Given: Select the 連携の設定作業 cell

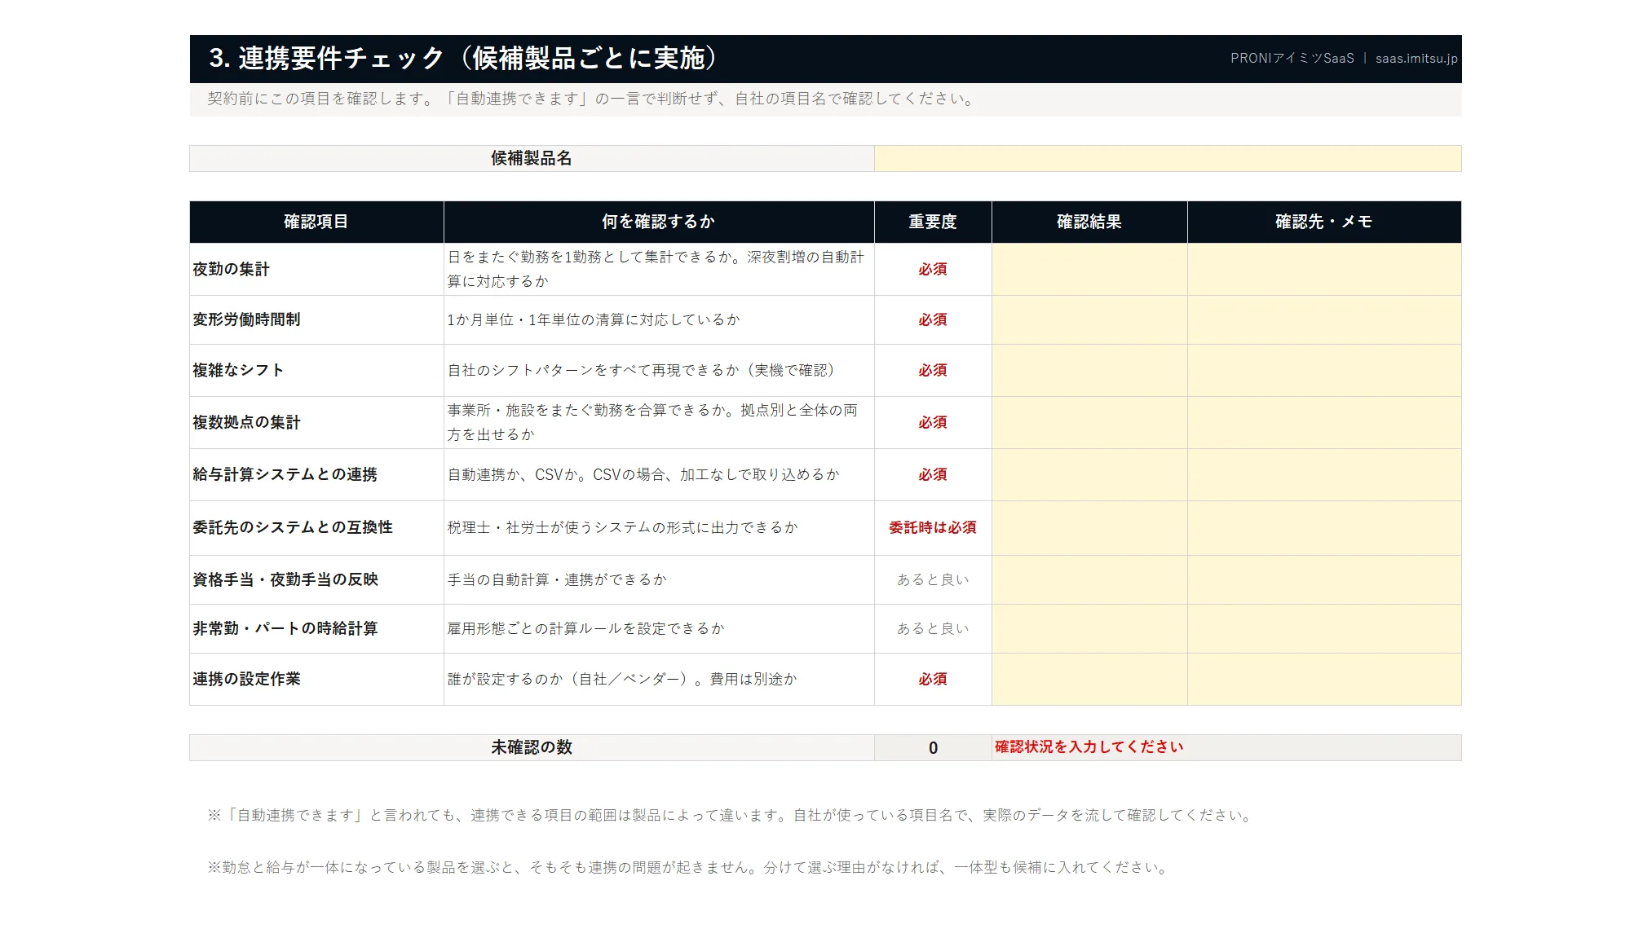Looking at the screenshot, I should point(316,679).
